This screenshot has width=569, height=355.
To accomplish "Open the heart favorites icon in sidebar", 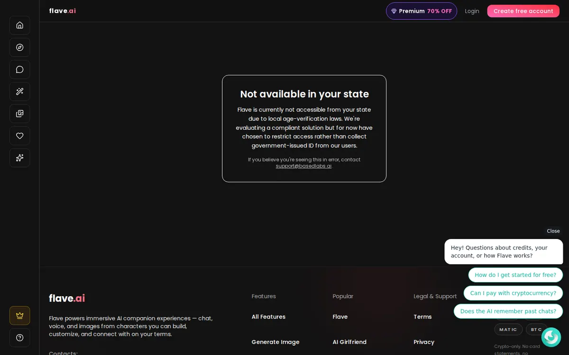I will click(19, 136).
